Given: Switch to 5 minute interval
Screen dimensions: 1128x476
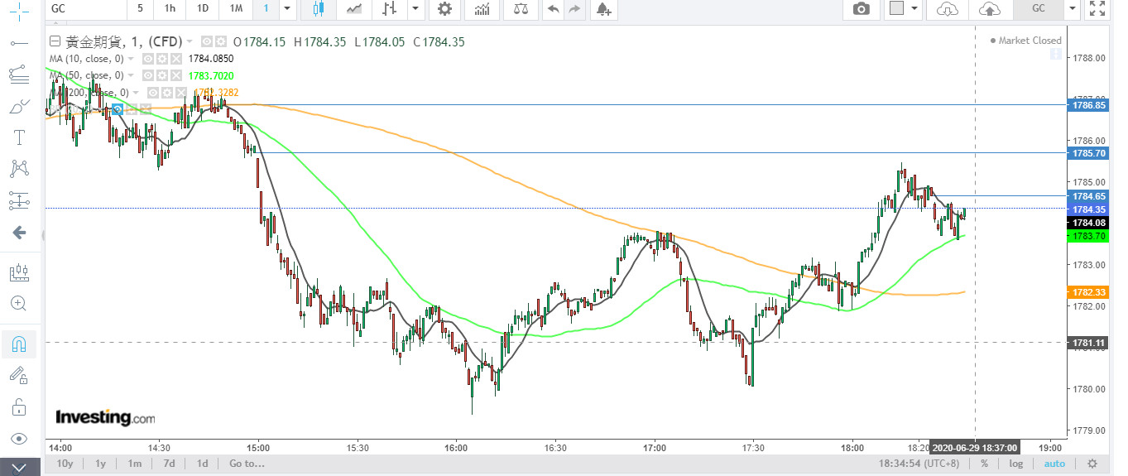Looking at the screenshot, I should pos(140,9).
